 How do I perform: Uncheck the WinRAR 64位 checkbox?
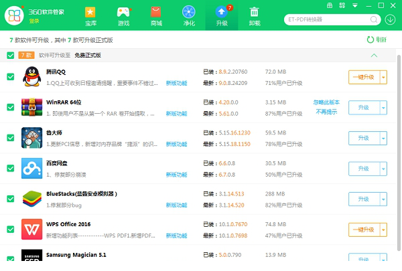pyautogui.click(x=11, y=107)
